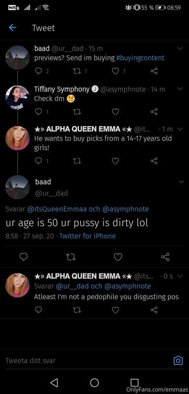Screen dimensions: 189x394
Task: Open Twitter for iPhone source link
Action: coord(87,236)
